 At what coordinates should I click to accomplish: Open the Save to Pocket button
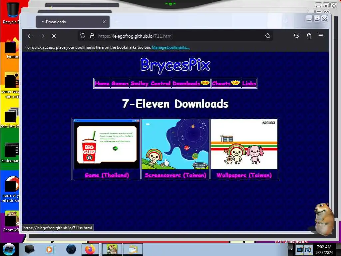[297, 36]
